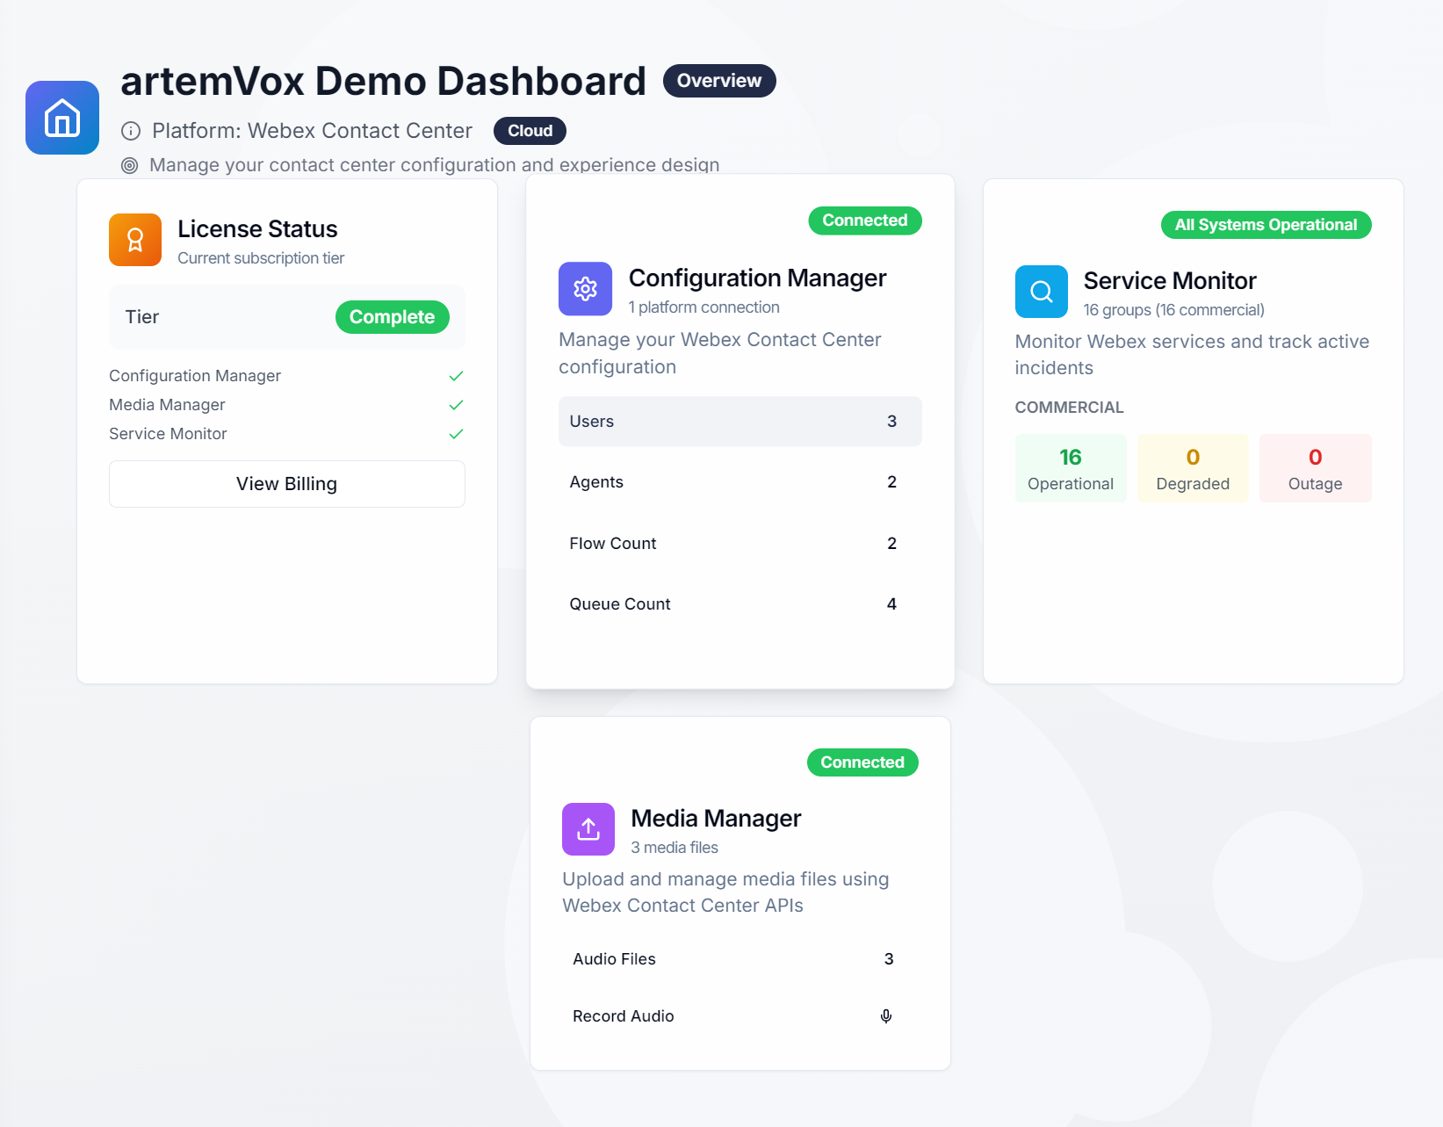Click the target icon before the description text
This screenshot has width=1443, height=1127.
(129, 164)
